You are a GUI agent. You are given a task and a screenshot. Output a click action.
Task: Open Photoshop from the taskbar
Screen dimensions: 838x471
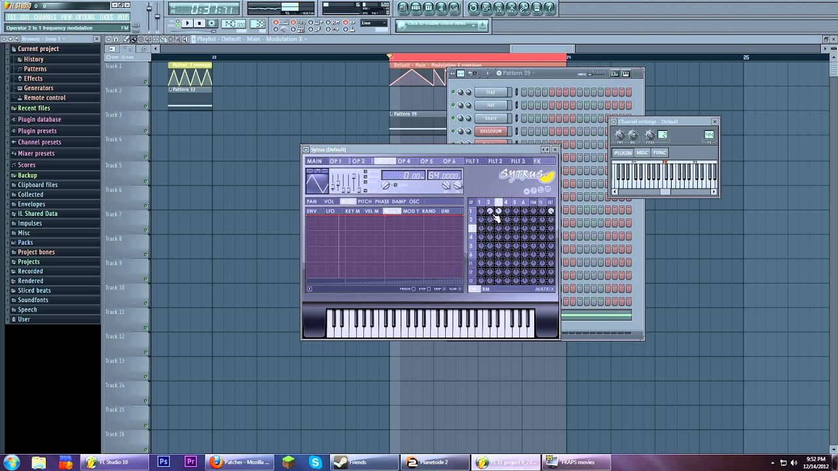click(163, 462)
